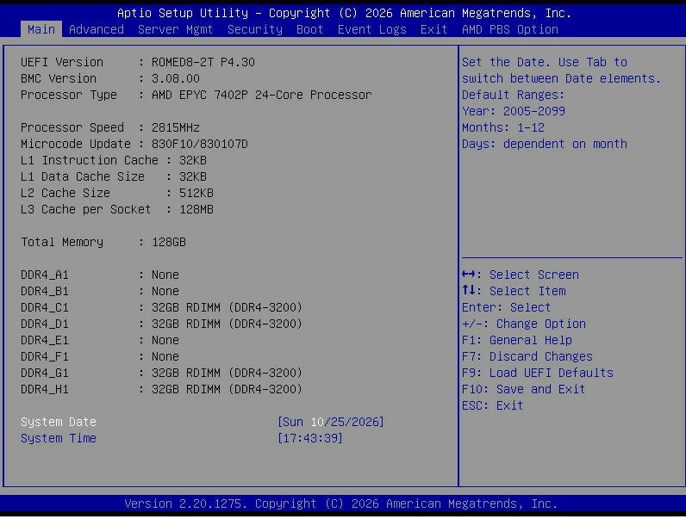Image resolution: width=686 pixels, height=519 pixels.
Task: Click the DDR4_D1 32GB RDIMM value
Action: [x=227, y=324]
